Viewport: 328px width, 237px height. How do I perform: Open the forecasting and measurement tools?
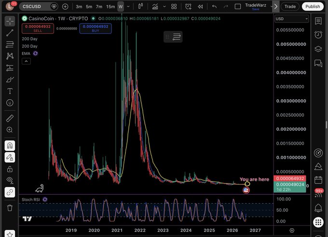[x=10, y=68]
